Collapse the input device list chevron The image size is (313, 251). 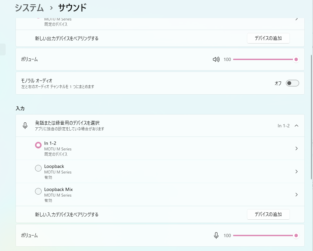[296, 126]
